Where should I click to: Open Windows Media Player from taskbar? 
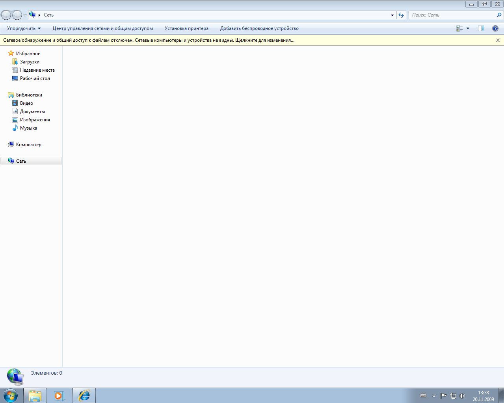(x=59, y=395)
